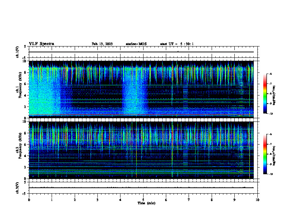This screenshot has width=290, height=224.
Task: Click the '6' kHz tick of ch.1 spectrogram
Action: 26,84
